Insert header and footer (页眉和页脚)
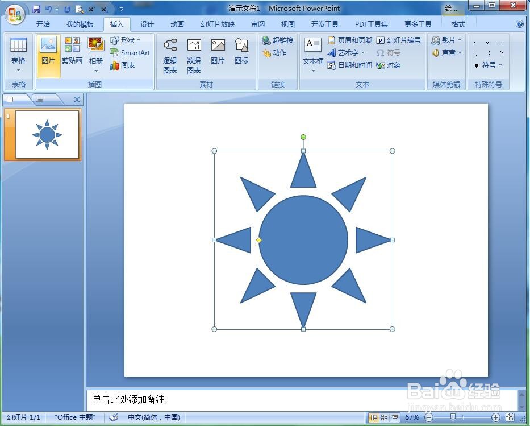The height and width of the screenshot is (426, 530). 349,40
